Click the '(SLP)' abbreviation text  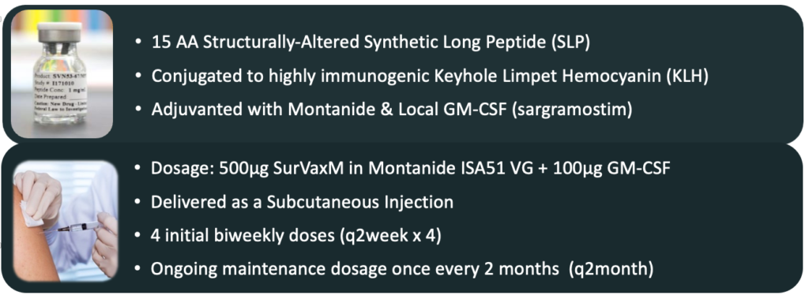click(x=566, y=43)
